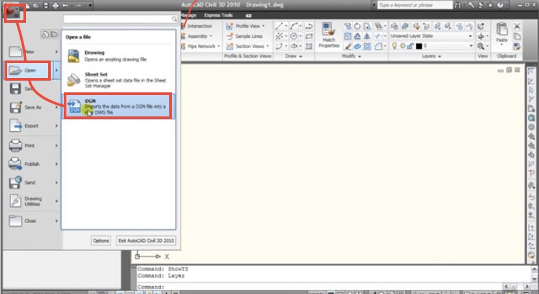Select the Erase modify tool
The width and height of the screenshot is (539, 294).
(348, 46)
